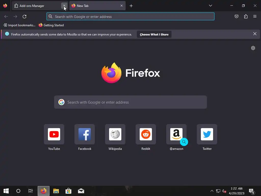Viewport: 261px width, 196px height.
Task: Open the Windows Start menu
Action: [6, 191]
